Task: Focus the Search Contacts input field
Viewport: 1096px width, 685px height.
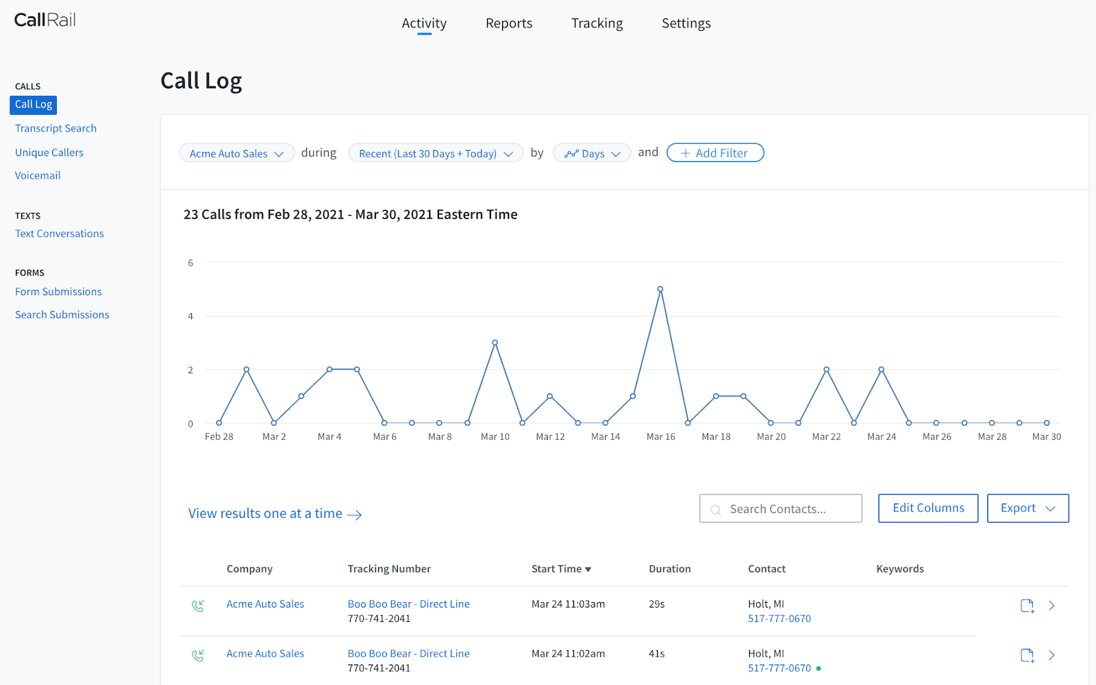Action: click(781, 508)
